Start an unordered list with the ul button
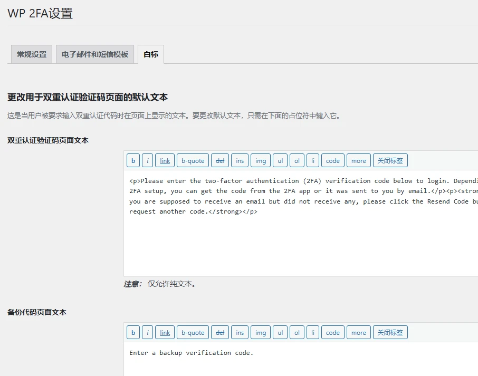The width and height of the screenshot is (478, 376). click(280, 160)
